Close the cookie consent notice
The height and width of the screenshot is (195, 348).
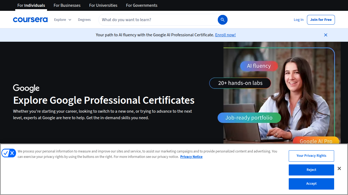click(339, 168)
